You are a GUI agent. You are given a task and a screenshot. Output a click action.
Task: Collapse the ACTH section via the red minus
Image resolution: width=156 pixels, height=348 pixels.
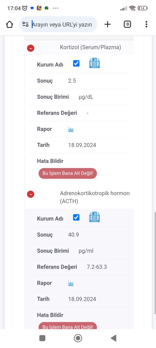[30, 194]
